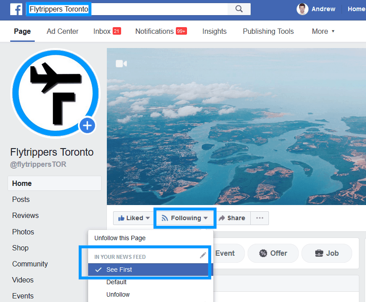Image resolution: width=366 pixels, height=302 pixels.
Task: Create an Offer post
Action: tap(273, 253)
